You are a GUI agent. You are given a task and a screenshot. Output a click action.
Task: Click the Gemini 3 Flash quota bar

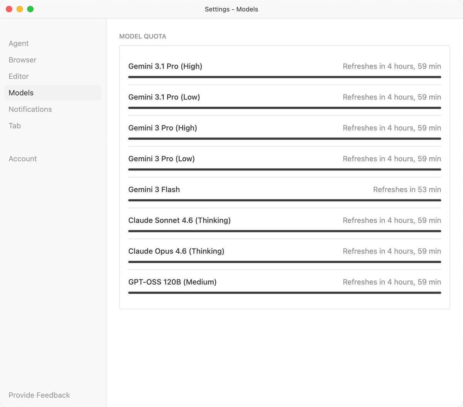pyautogui.click(x=285, y=200)
